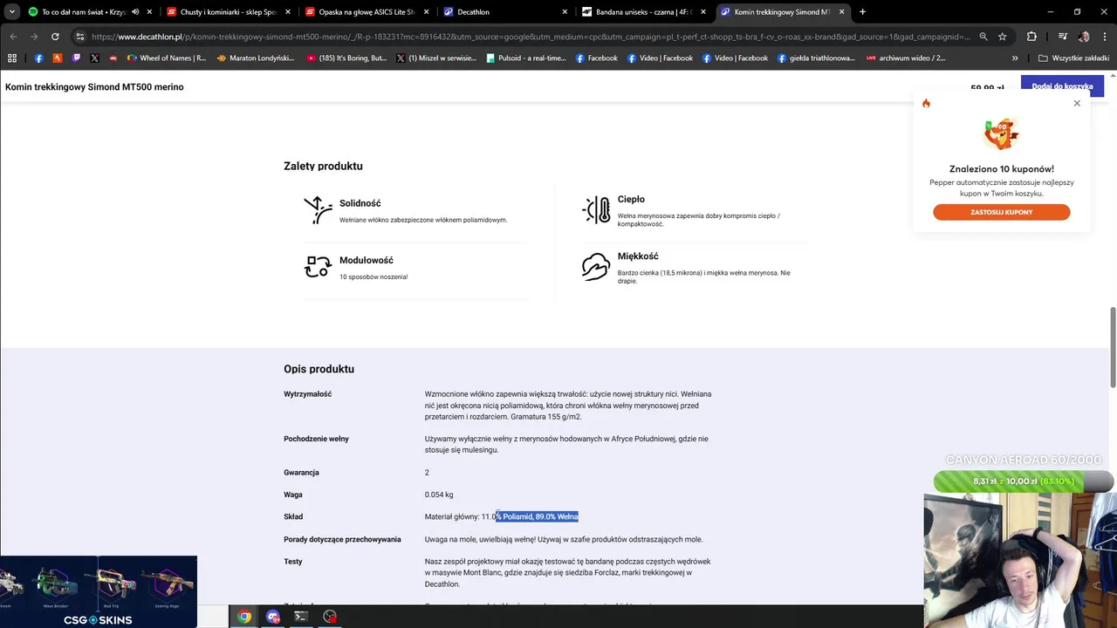This screenshot has height=628, width=1117.
Task: Select the 'Komin trekkingowy Simond' tab
Action: (x=783, y=12)
